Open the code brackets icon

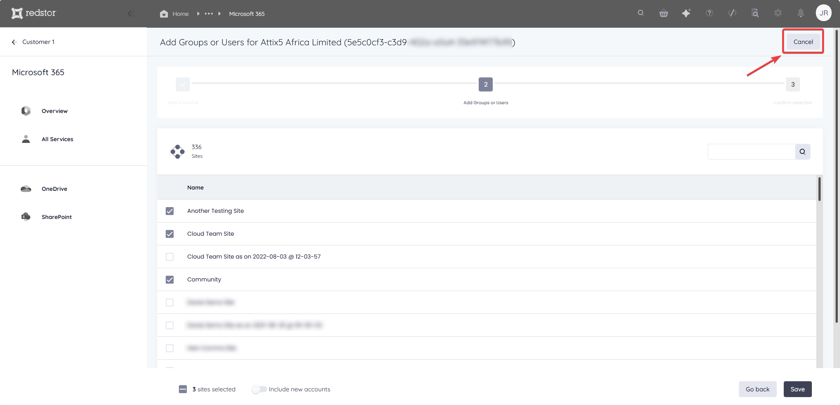732,13
